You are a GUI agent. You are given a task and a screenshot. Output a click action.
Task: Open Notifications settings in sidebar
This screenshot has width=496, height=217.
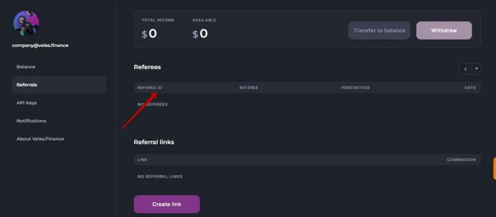click(31, 121)
